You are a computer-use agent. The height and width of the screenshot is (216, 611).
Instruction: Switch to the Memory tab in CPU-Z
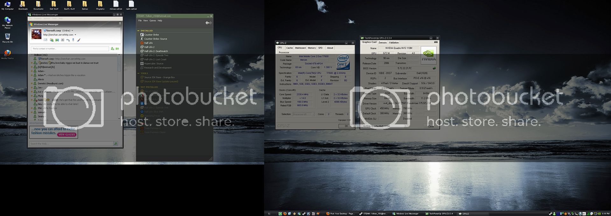pyautogui.click(x=312, y=48)
